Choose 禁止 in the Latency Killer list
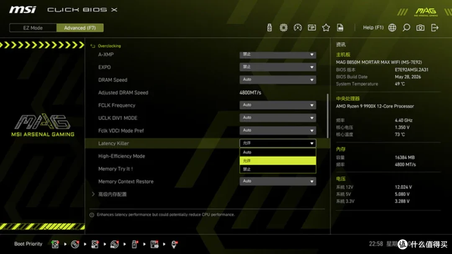The image size is (452, 254). click(x=277, y=169)
